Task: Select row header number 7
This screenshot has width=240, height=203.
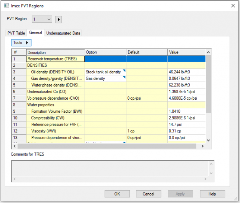Action: click(x=19, y=98)
